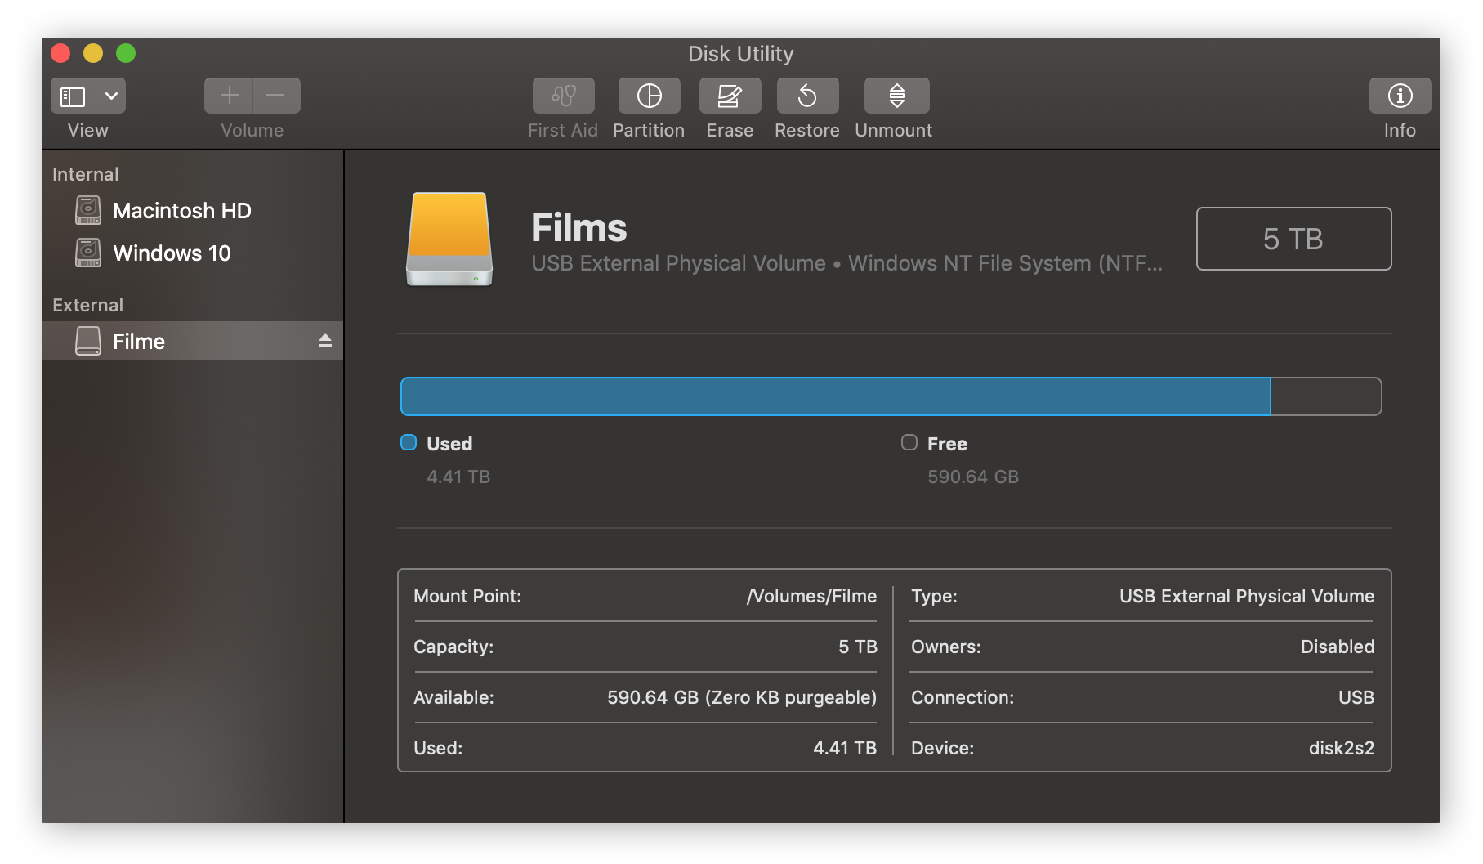Image resolution: width=1483 pixels, height=864 pixels.
Task: Unmount the Films volume
Action: click(x=895, y=96)
